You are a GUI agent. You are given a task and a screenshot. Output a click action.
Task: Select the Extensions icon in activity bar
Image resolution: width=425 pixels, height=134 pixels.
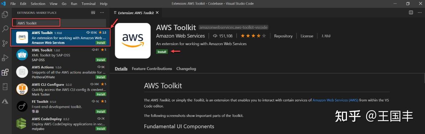tap(5, 72)
